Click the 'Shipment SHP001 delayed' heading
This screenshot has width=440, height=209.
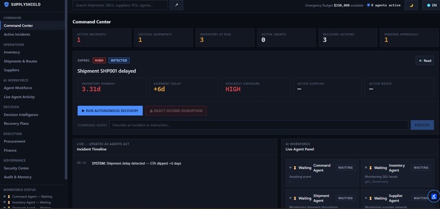[106, 71]
